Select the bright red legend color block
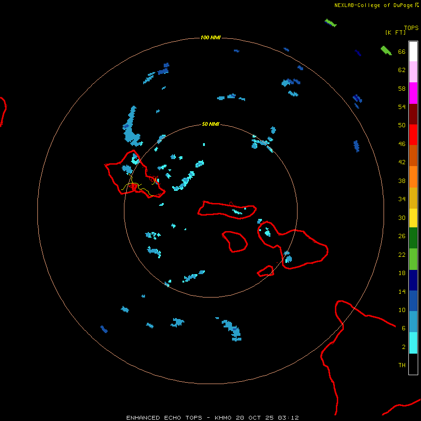 413,135
